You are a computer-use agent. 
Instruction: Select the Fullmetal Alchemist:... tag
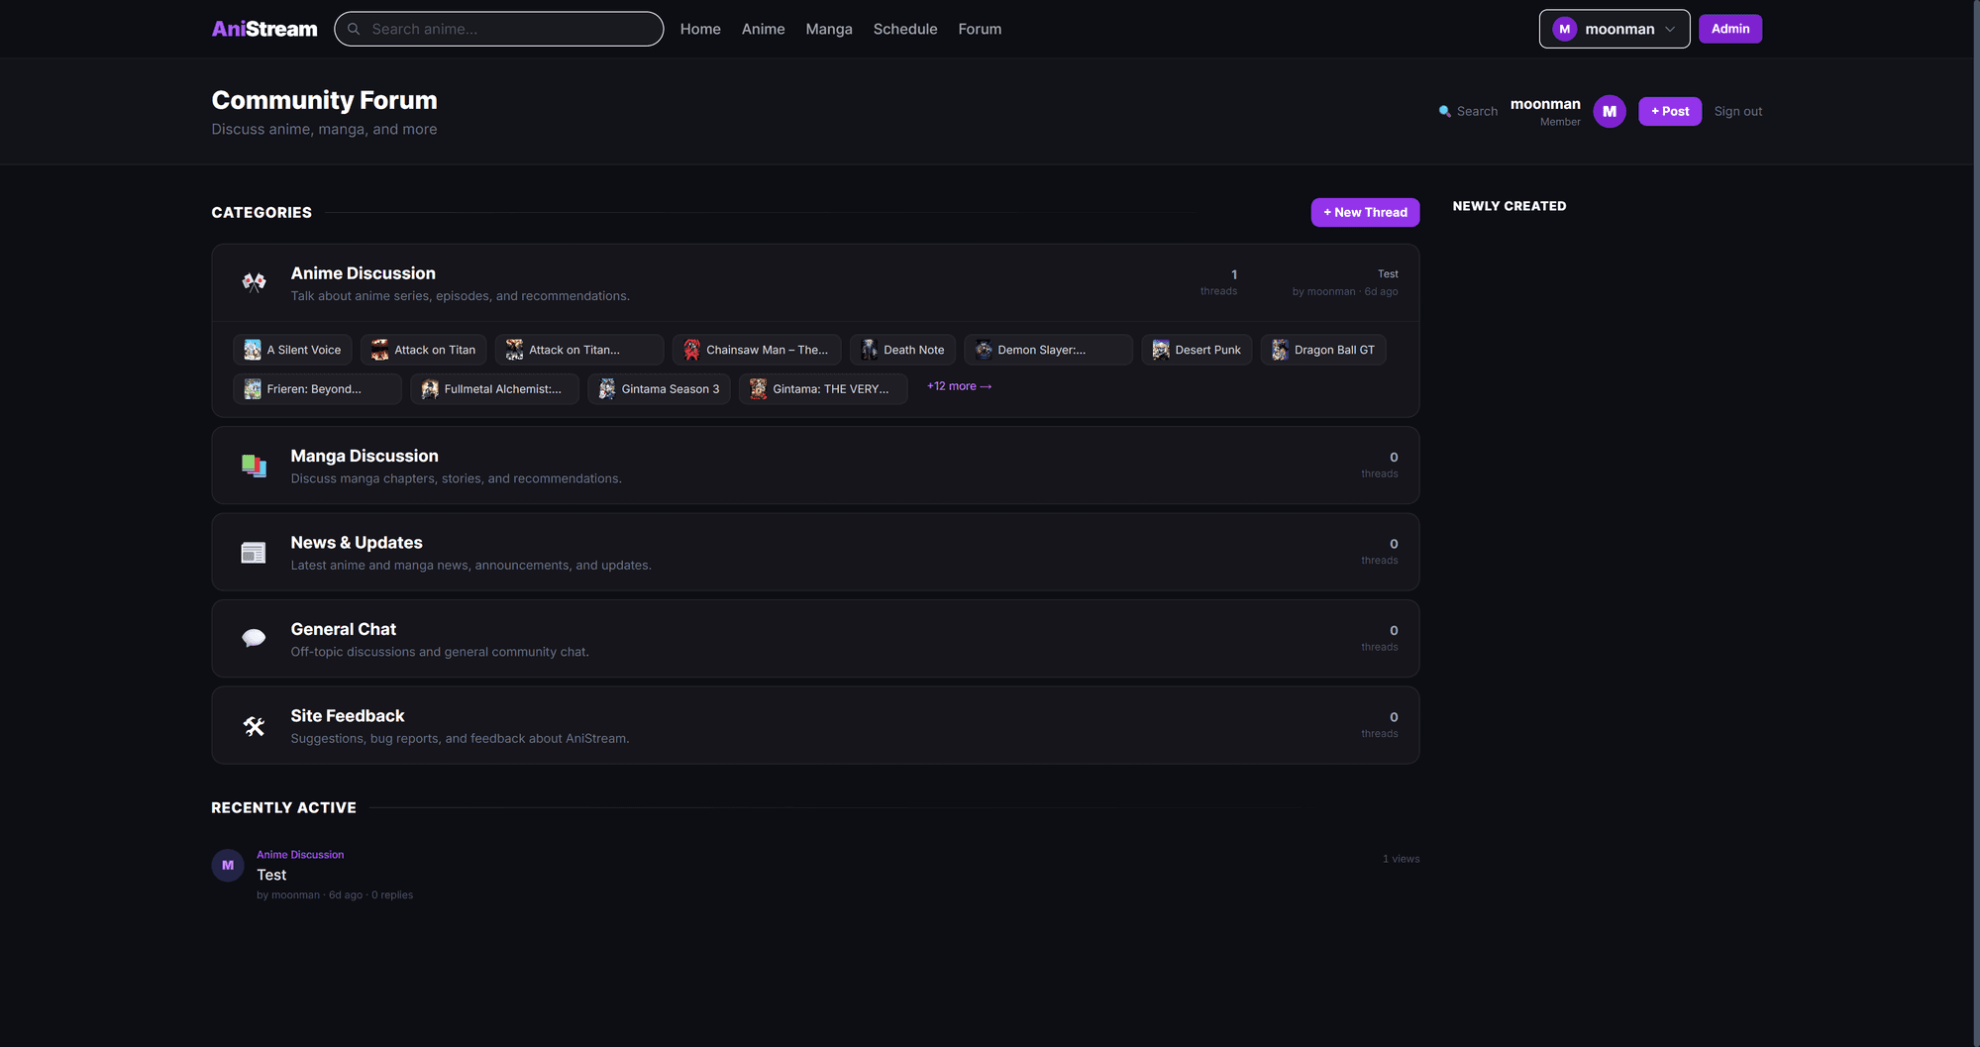pyautogui.click(x=494, y=389)
